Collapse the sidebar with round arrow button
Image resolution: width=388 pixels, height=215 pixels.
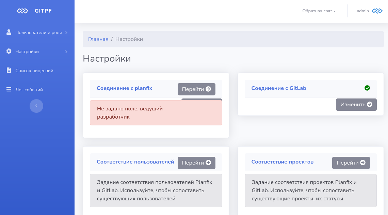point(36,106)
